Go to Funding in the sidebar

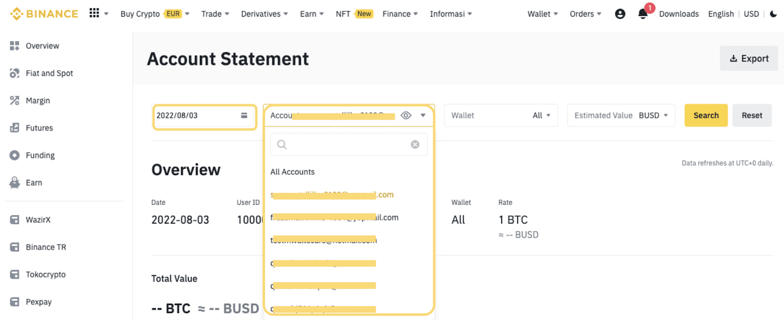click(x=40, y=155)
